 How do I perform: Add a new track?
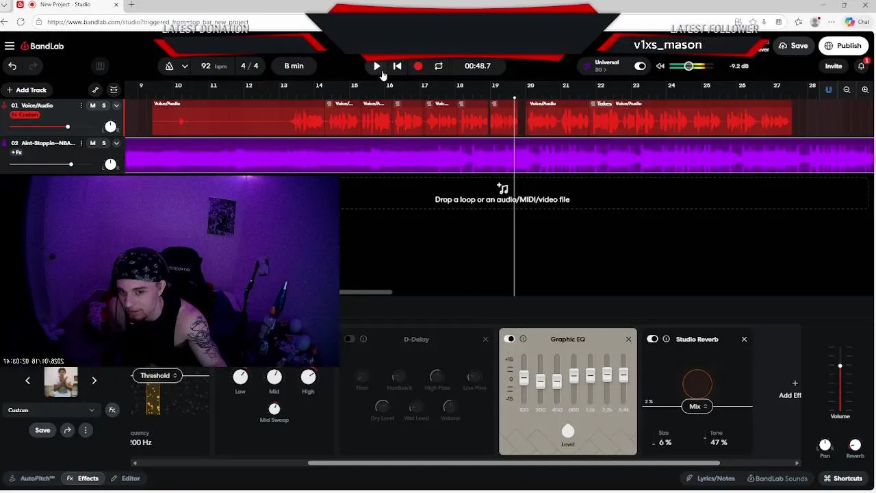point(27,90)
